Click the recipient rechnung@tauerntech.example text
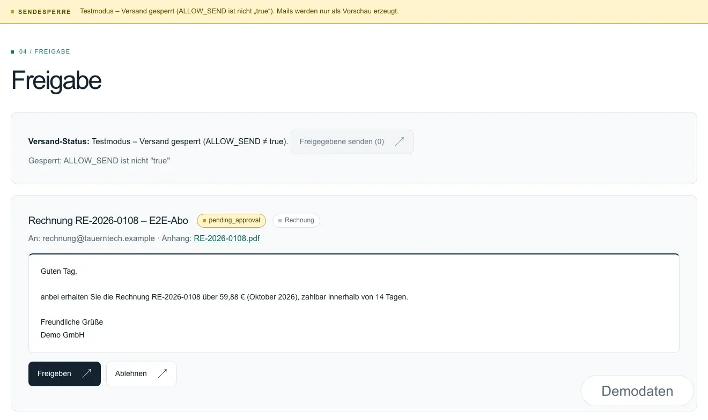The height and width of the screenshot is (420, 708). click(x=98, y=238)
